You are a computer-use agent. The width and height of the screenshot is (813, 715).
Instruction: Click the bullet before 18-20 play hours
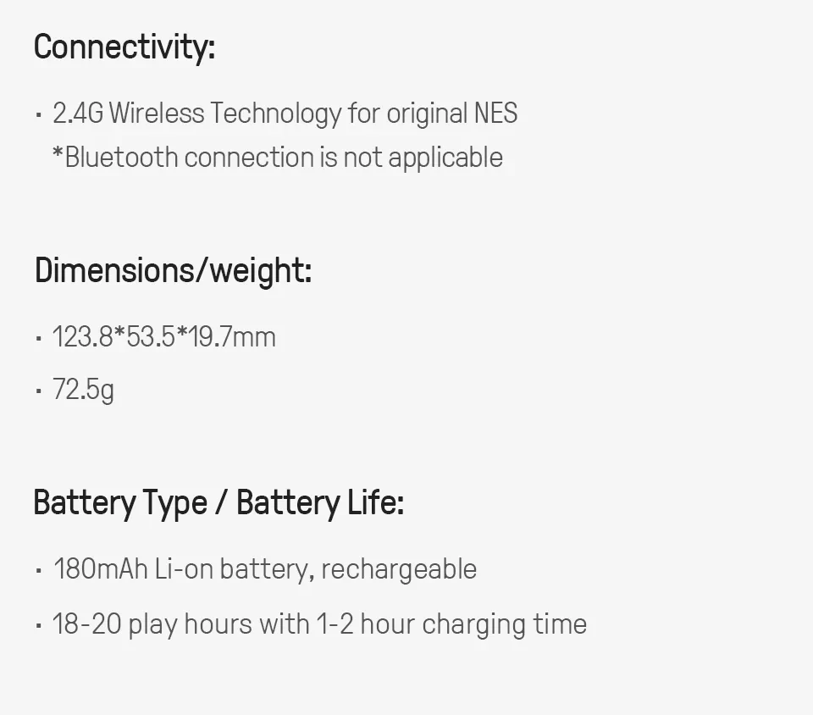39,626
